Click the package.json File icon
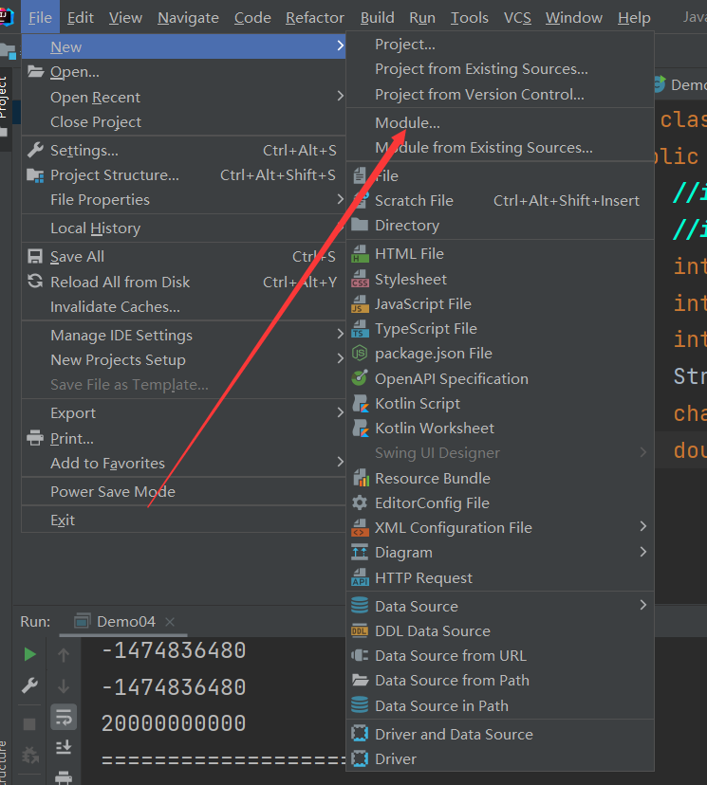The image size is (707, 785). click(x=360, y=354)
